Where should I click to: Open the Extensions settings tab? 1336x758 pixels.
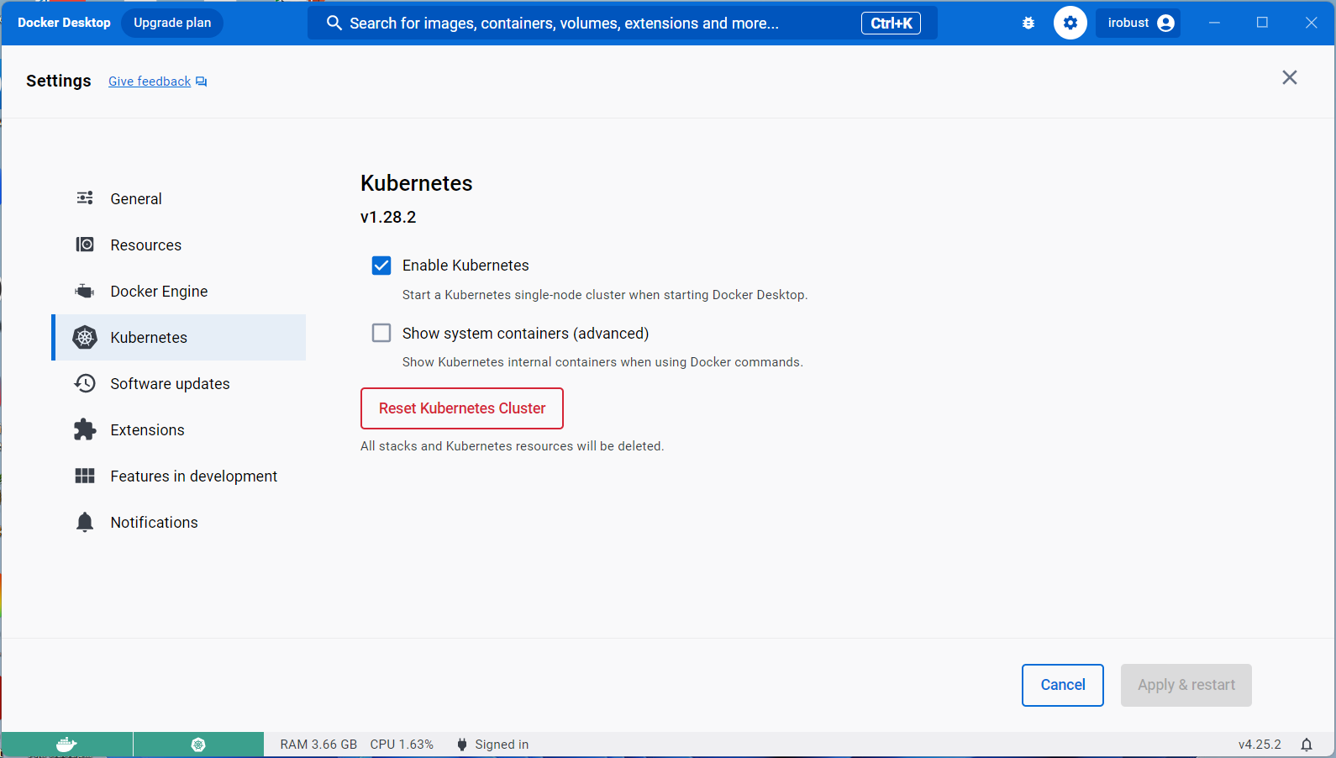pyautogui.click(x=179, y=430)
